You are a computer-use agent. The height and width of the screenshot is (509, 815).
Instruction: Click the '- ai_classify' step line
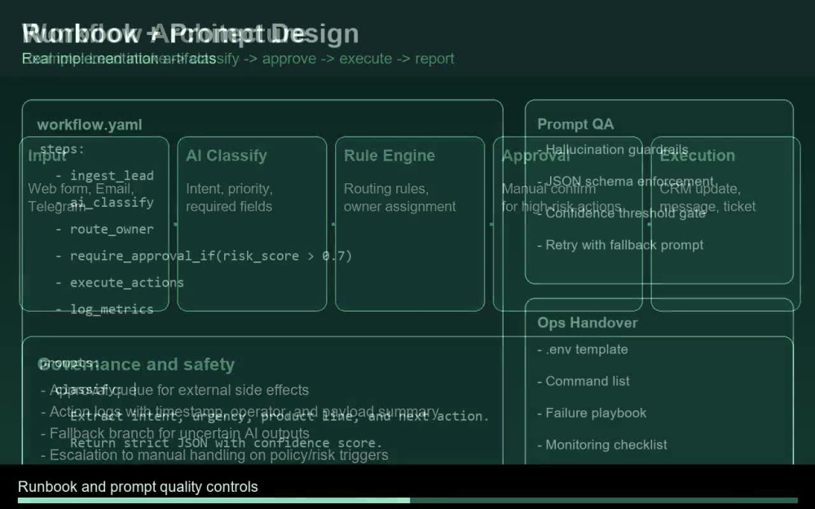click(104, 202)
